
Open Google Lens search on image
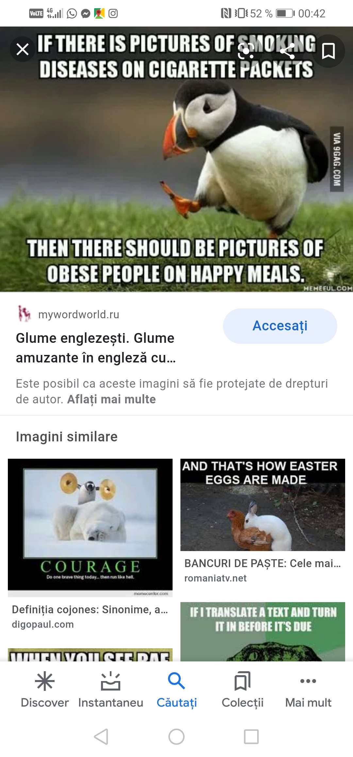[246, 51]
